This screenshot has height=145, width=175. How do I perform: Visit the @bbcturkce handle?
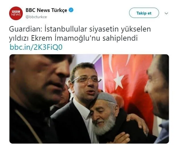click(36, 17)
